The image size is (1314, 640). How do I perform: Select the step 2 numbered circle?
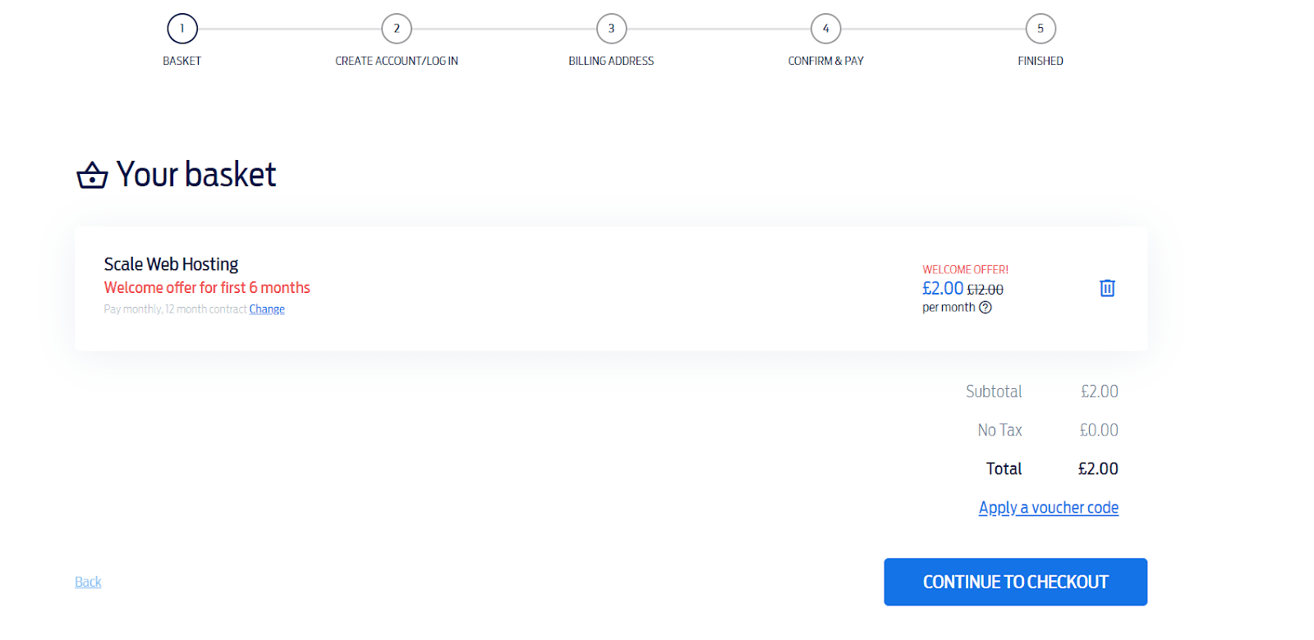point(397,29)
